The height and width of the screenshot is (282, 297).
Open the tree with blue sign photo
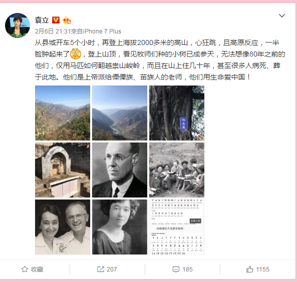click(177, 113)
